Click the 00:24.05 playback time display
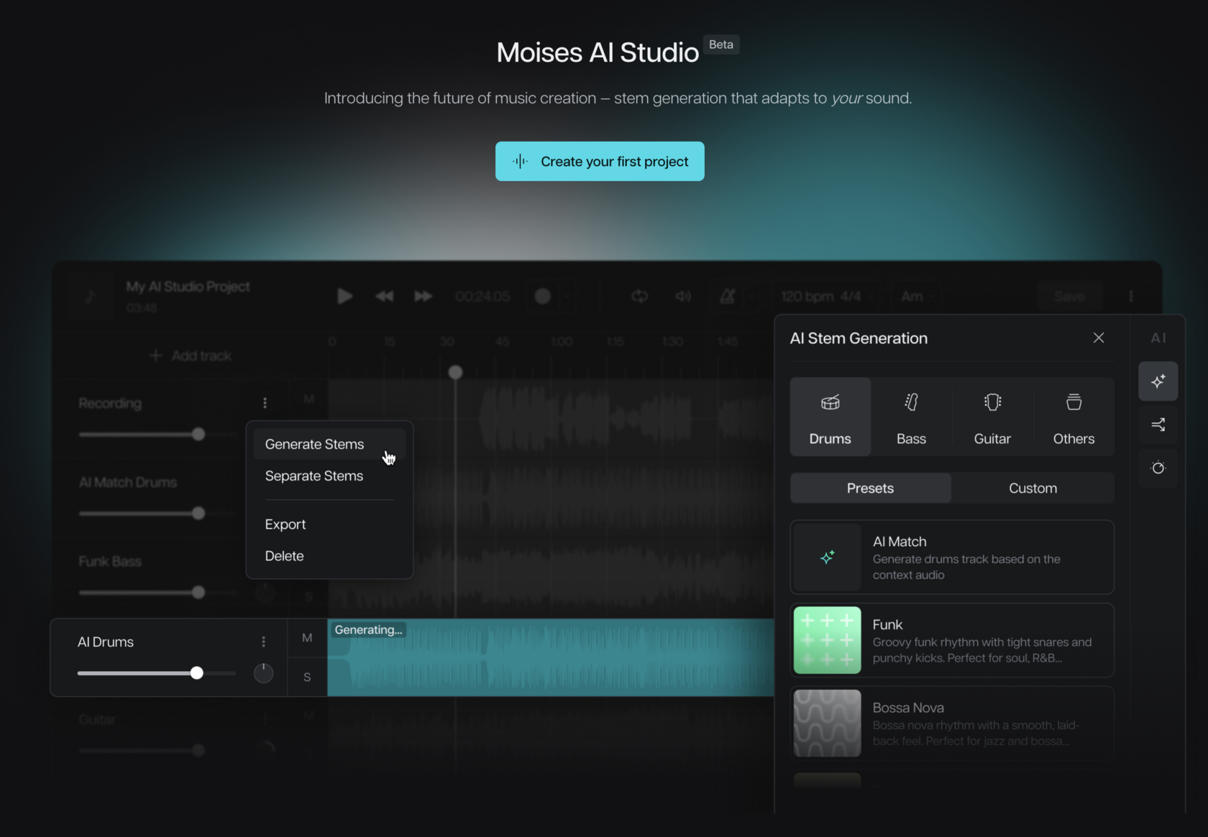 tap(482, 296)
